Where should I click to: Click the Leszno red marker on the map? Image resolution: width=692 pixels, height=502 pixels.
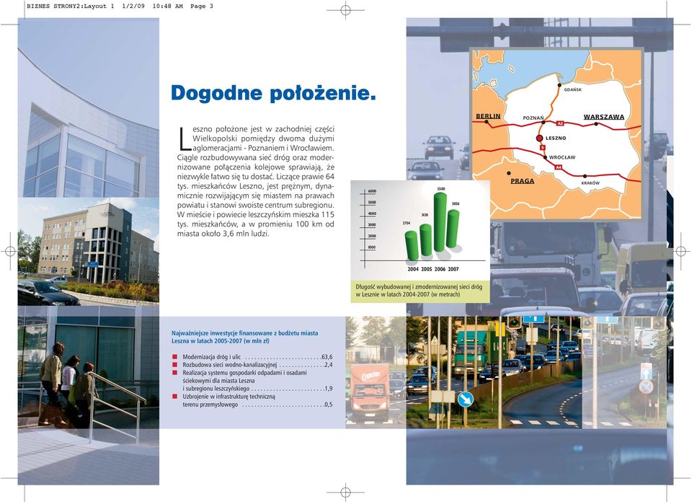(x=539, y=138)
